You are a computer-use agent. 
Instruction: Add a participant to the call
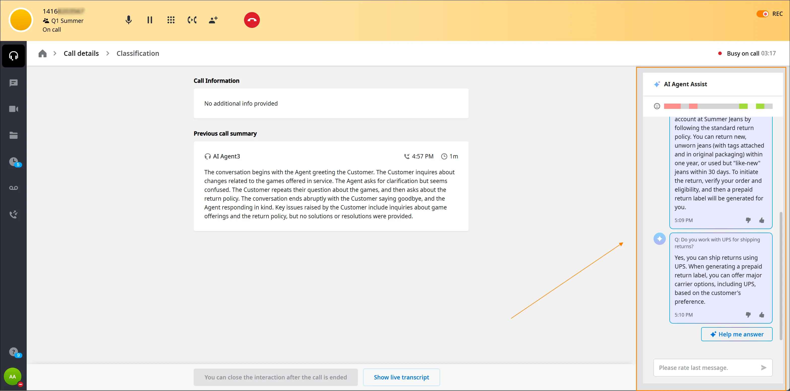pyautogui.click(x=213, y=20)
